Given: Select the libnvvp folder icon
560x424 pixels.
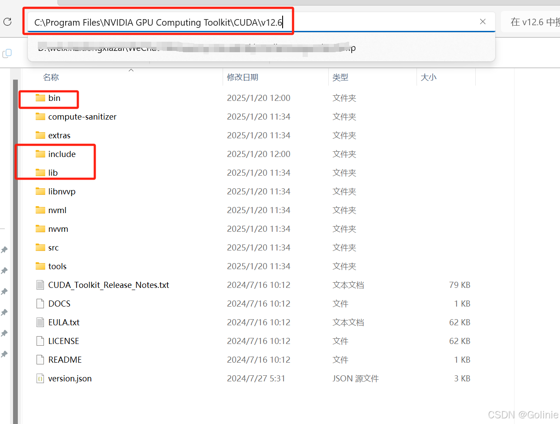Looking at the screenshot, I should coord(40,191).
